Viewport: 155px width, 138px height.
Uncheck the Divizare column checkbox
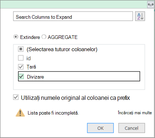tap(21, 76)
